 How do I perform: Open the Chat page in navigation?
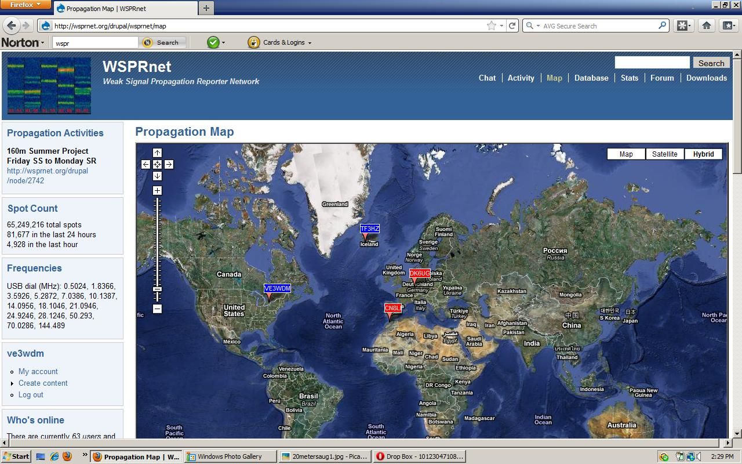click(487, 78)
